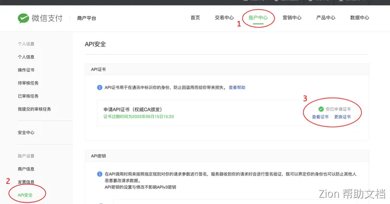This screenshot has width=390, height=204.
Task: Go to 已审核任务 in the sidebar
Action: (28, 96)
